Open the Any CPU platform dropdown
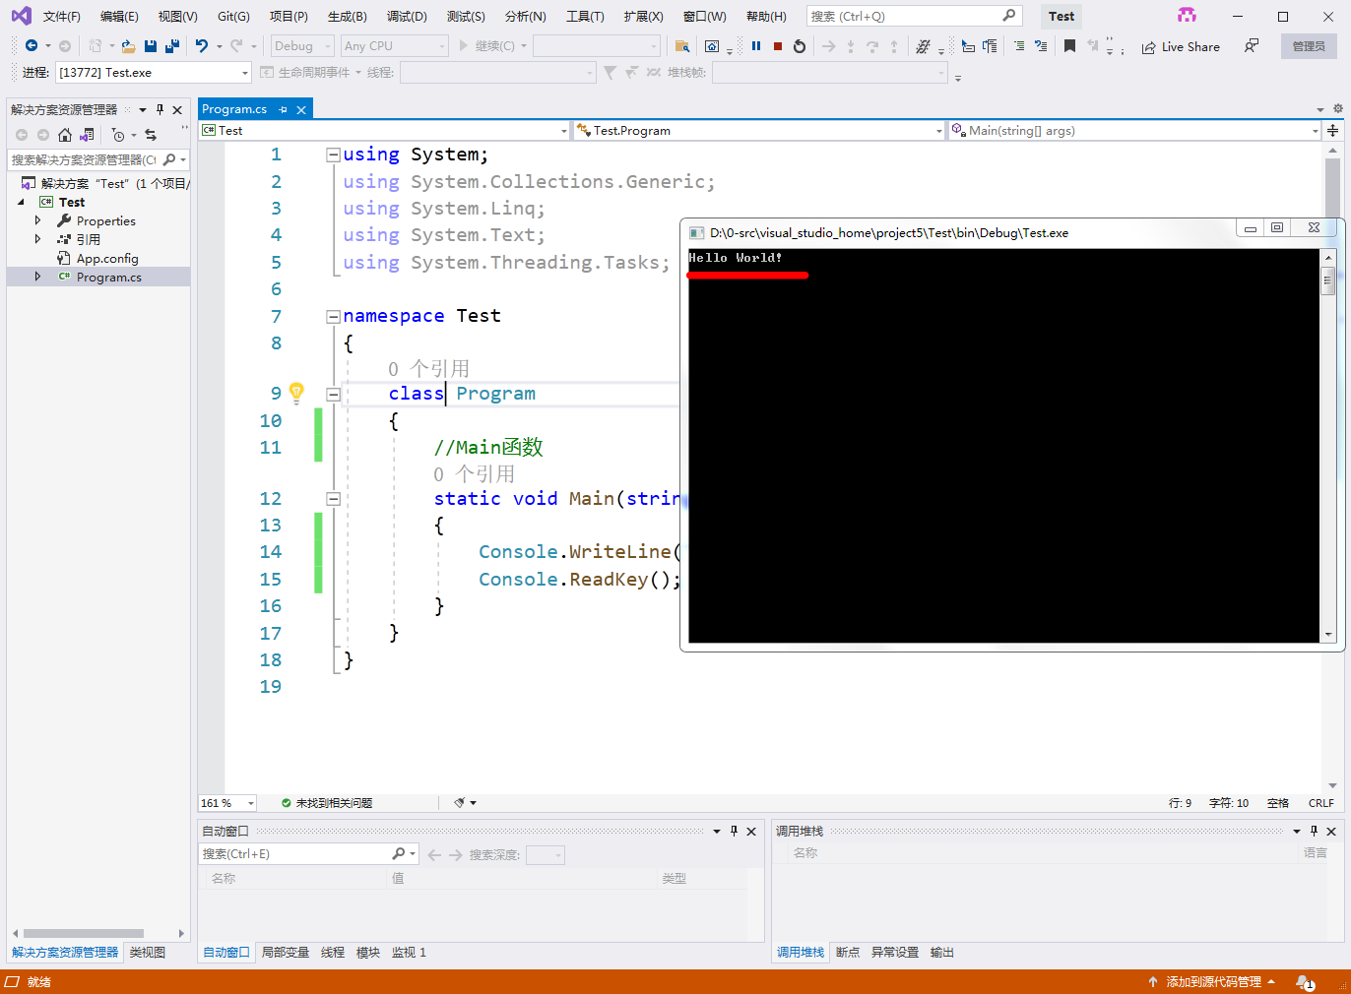Image resolution: width=1351 pixels, height=994 pixels. point(440,45)
